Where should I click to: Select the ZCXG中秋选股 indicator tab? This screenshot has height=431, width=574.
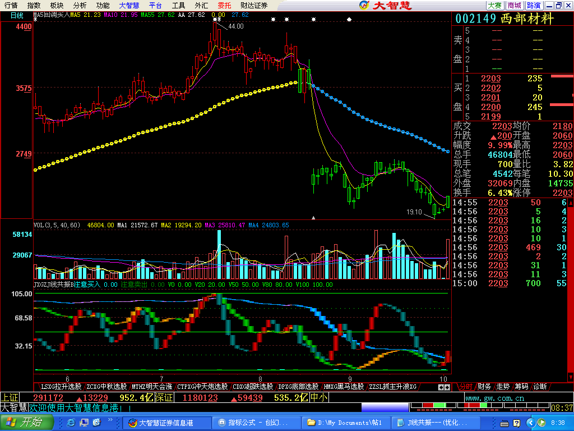pyautogui.click(x=107, y=387)
